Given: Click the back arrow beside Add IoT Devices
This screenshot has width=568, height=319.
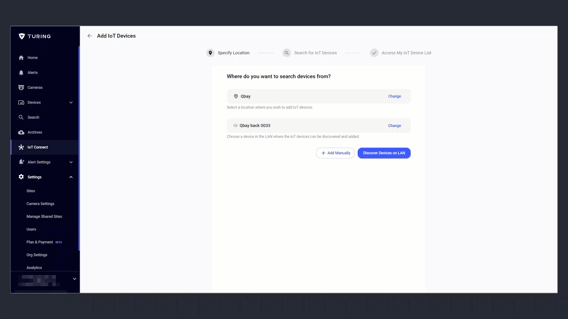Looking at the screenshot, I should 89,36.
